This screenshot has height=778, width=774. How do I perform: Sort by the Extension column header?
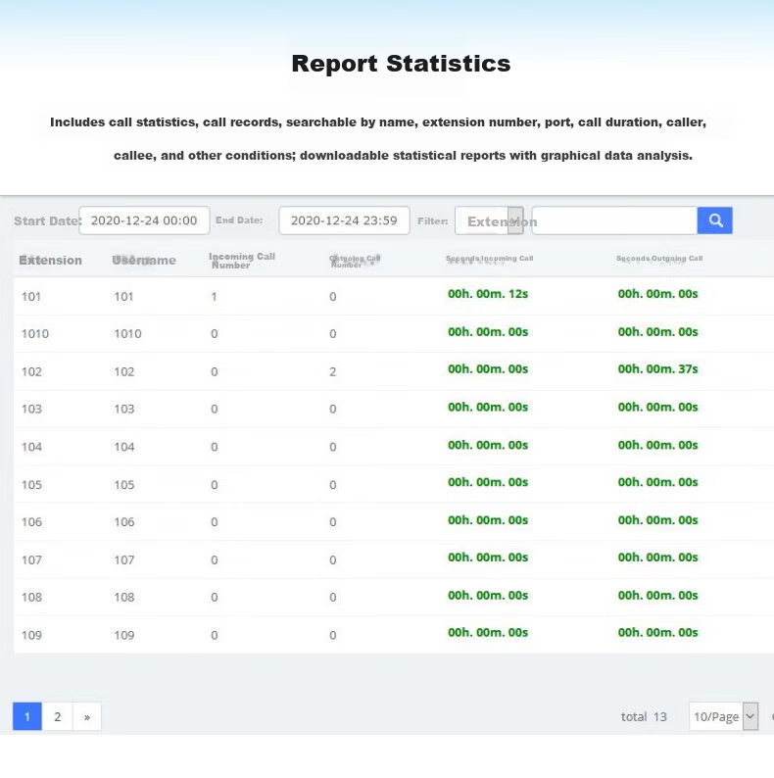coord(50,260)
